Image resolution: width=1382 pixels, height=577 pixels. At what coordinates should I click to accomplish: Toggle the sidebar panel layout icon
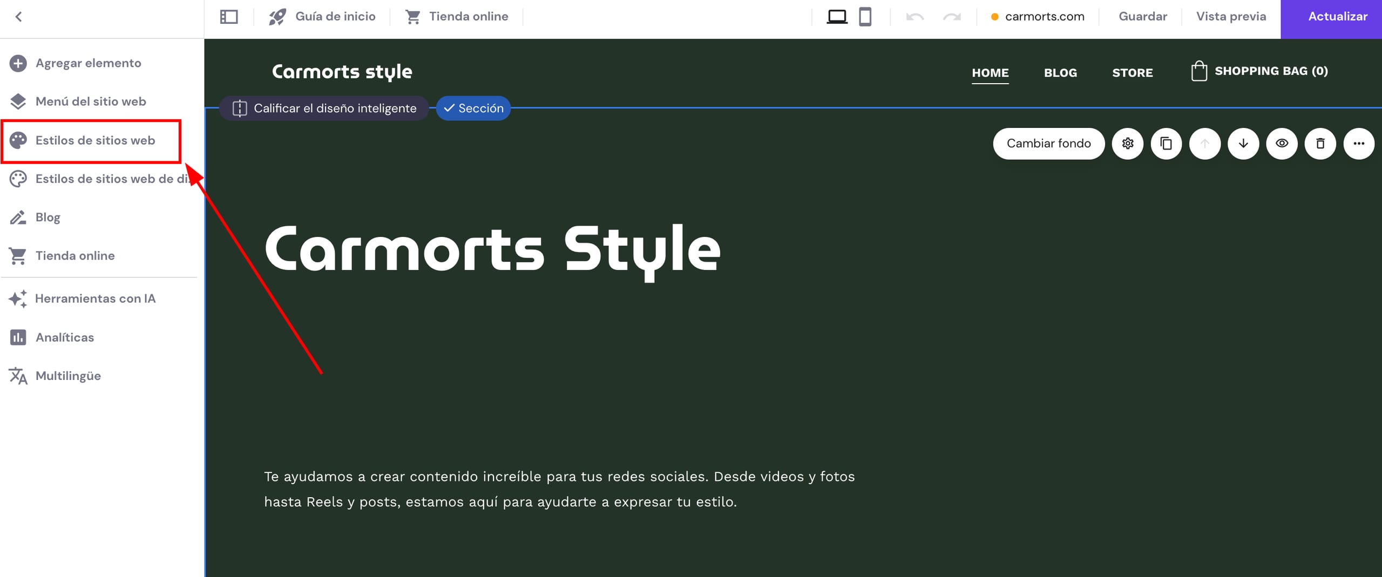229,17
